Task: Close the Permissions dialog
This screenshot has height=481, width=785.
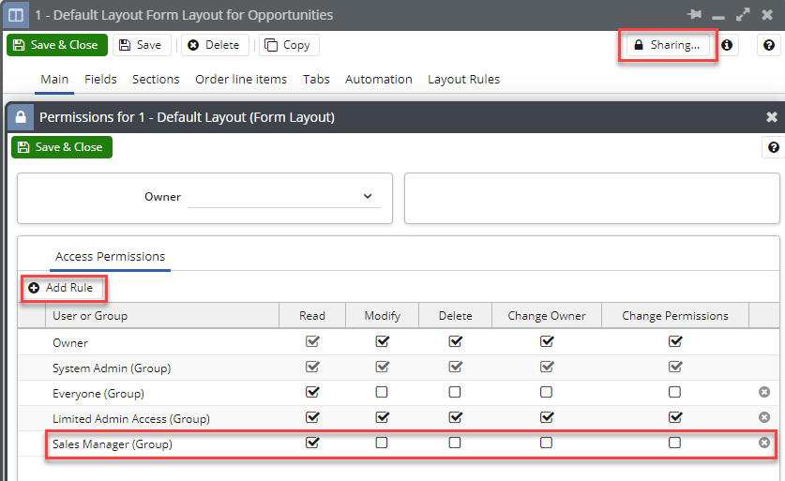Action: [x=771, y=117]
